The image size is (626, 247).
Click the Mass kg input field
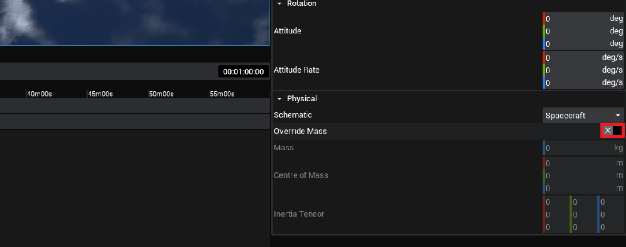pyautogui.click(x=582, y=148)
